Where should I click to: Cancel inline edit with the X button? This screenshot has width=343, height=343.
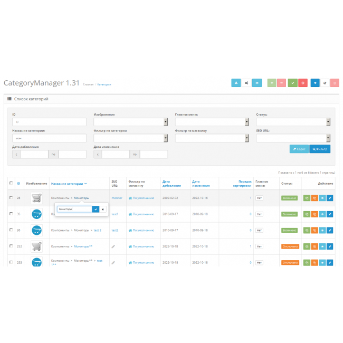(x=103, y=209)
